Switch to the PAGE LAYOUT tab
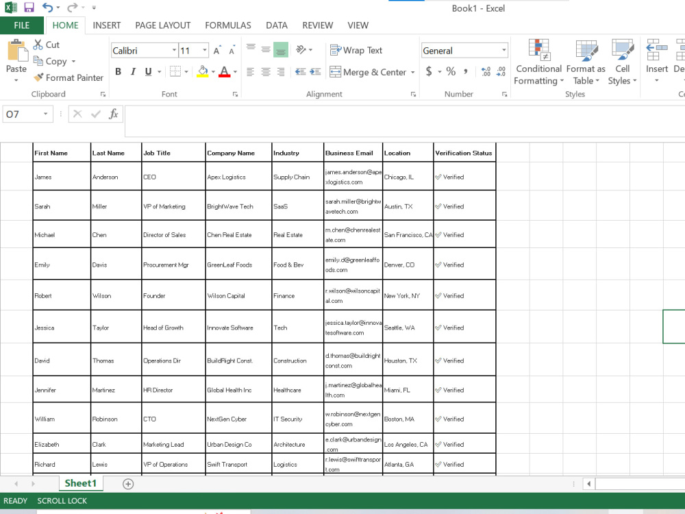Screen dimensions: 685x514 point(162,25)
